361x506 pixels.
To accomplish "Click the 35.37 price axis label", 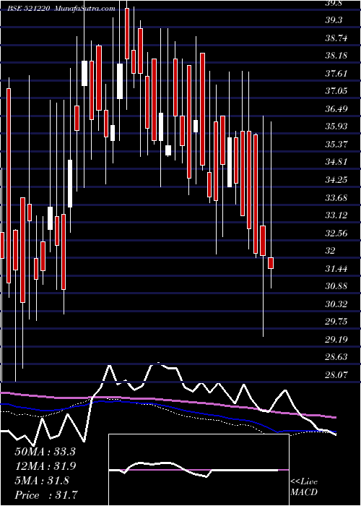I will (x=336, y=145).
